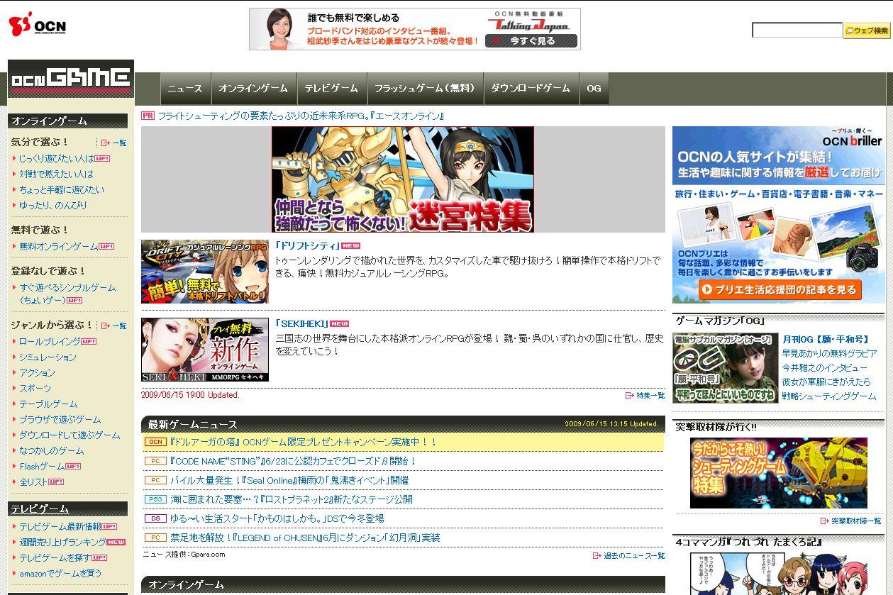The image size is (893, 595).
Task: Click list icon beside 過去のニュース一覧
Action: pyautogui.click(x=597, y=555)
